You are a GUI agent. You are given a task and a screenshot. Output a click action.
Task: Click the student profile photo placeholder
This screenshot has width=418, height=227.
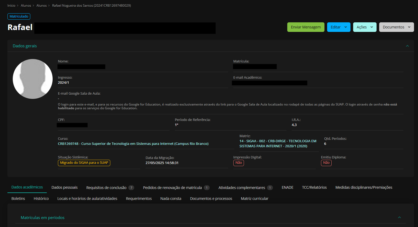pyautogui.click(x=33, y=79)
